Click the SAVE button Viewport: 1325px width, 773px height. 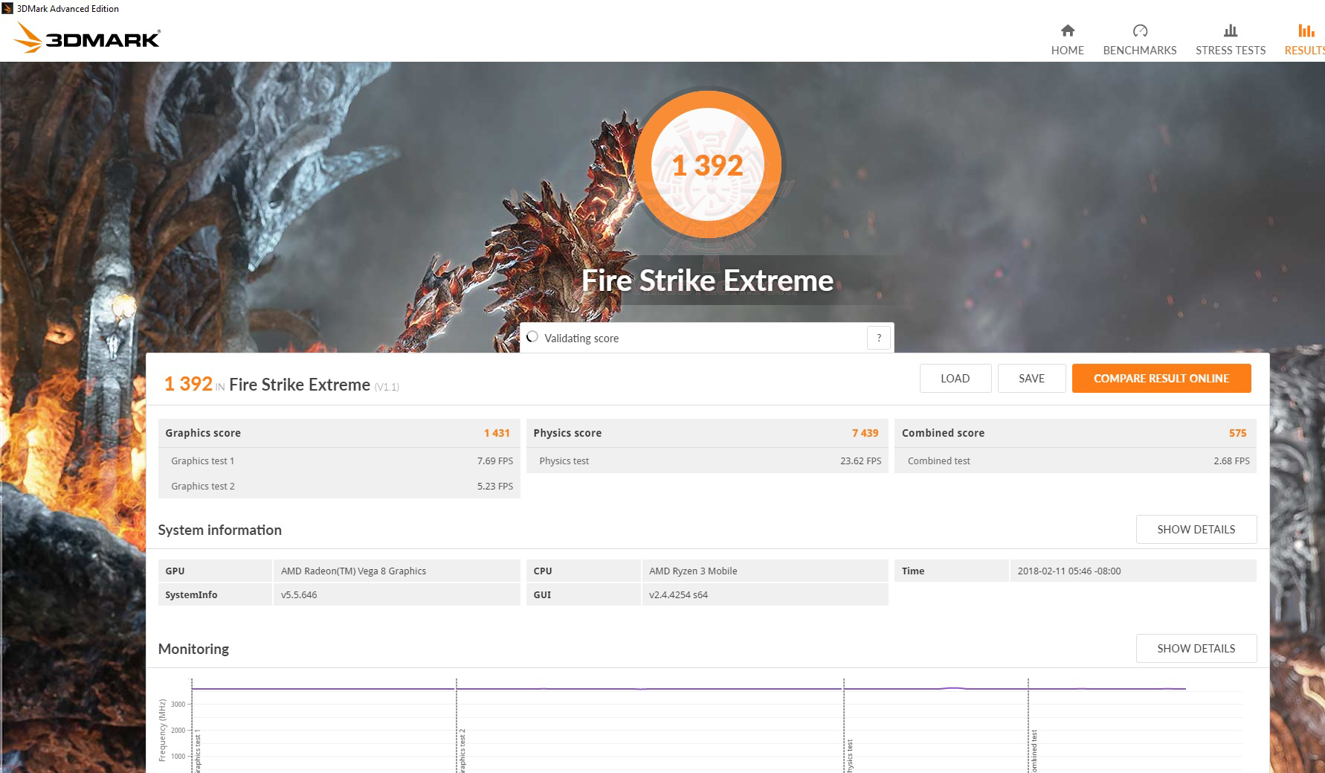point(1031,378)
